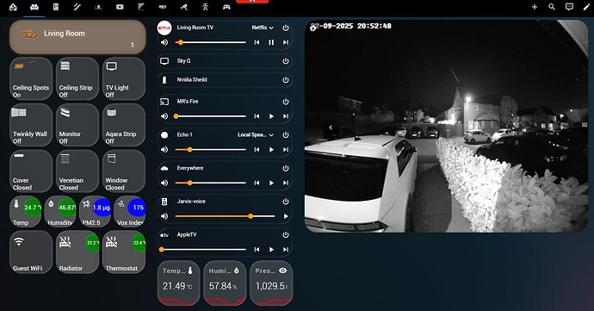Open the Venetian blind tile
The width and height of the screenshot is (594, 311).
77,171
